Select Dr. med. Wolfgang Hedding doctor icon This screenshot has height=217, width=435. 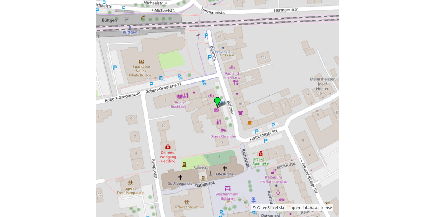coord(168,147)
